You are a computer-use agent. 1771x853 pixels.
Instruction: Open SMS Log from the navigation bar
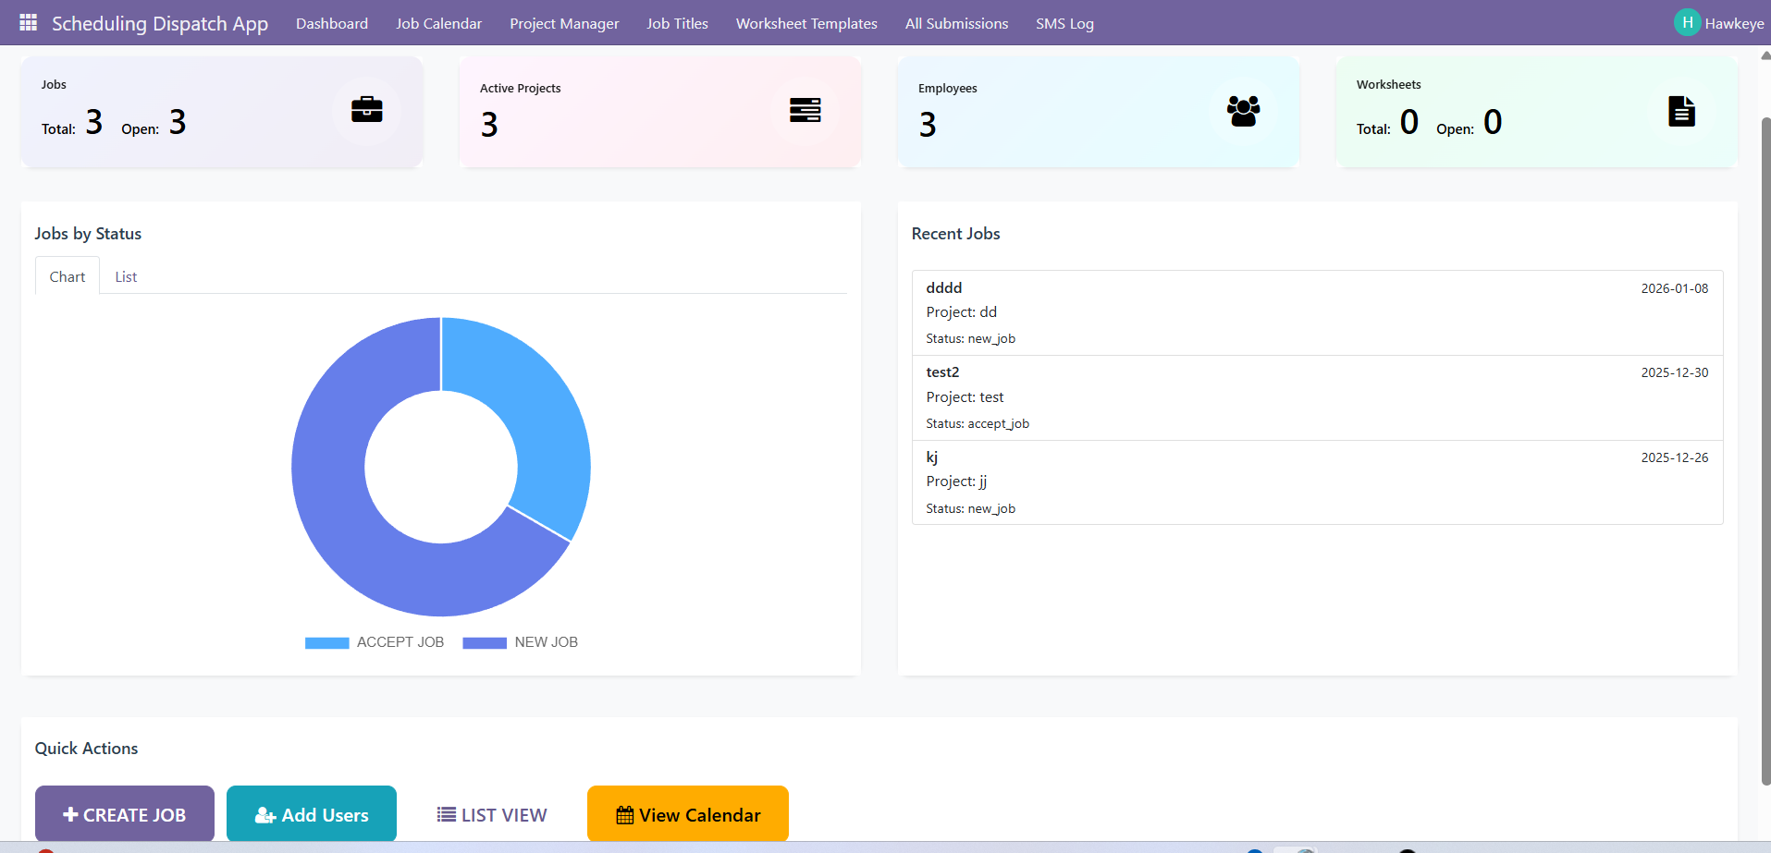[1064, 23]
